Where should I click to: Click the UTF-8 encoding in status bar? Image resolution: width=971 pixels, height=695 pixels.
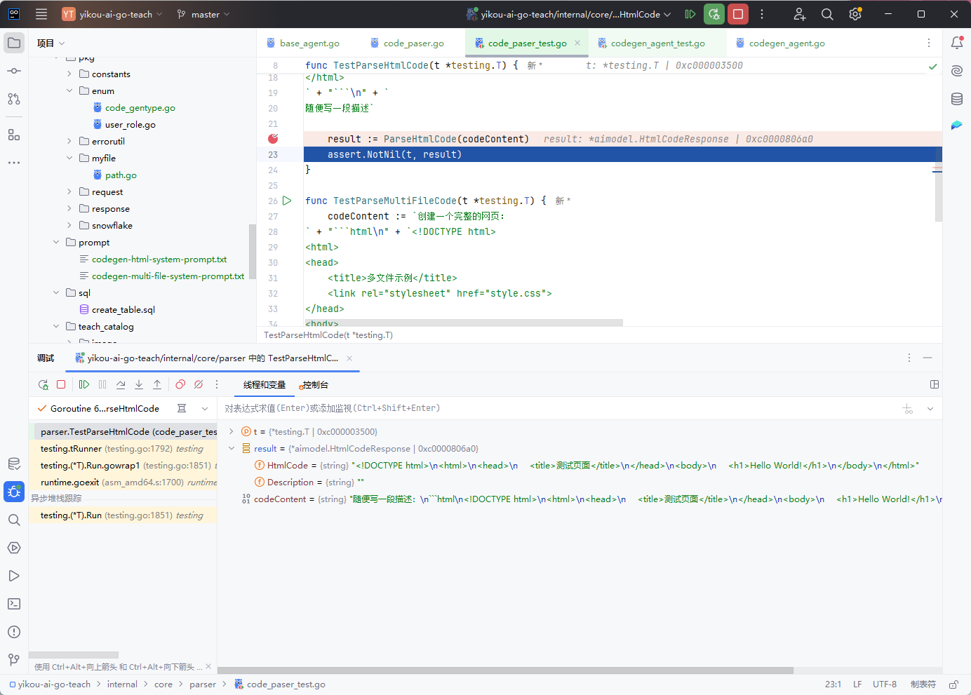pos(885,684)
